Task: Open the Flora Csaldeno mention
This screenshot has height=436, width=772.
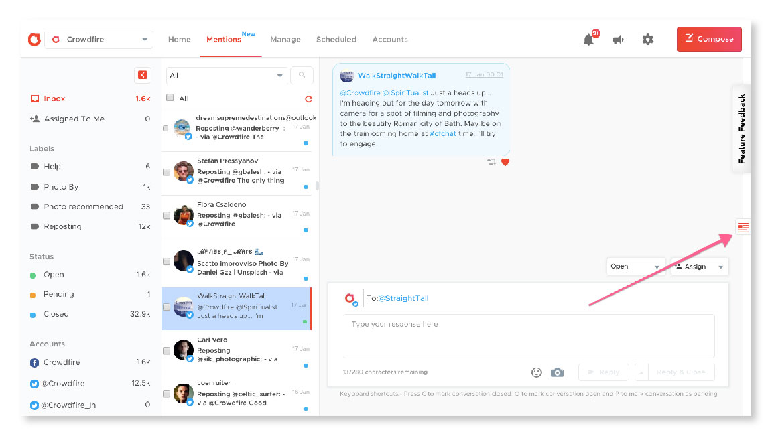Action: (237, 216)
